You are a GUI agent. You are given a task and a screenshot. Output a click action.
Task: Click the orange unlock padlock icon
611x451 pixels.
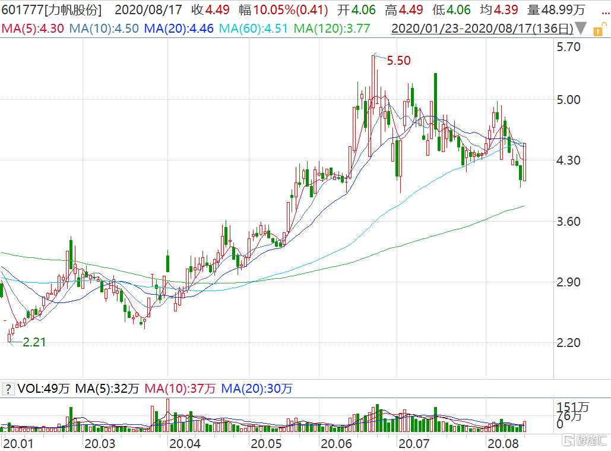point(600,29)
